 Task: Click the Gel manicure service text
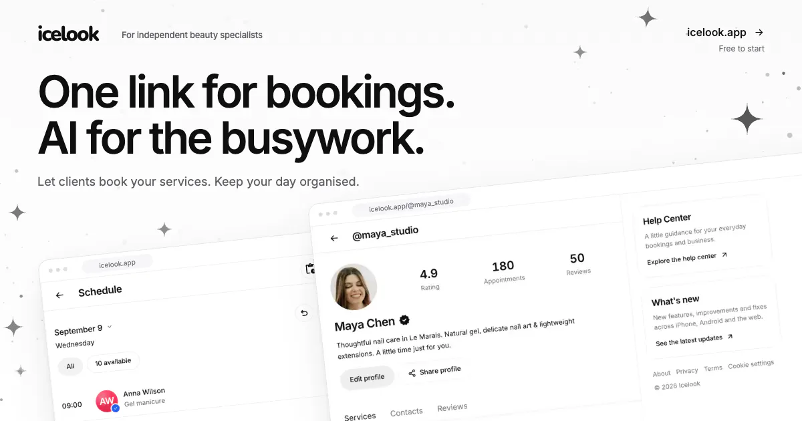(x=144, y=402)
